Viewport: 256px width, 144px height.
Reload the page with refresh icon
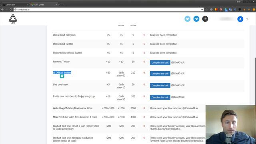tap(11, 10)
